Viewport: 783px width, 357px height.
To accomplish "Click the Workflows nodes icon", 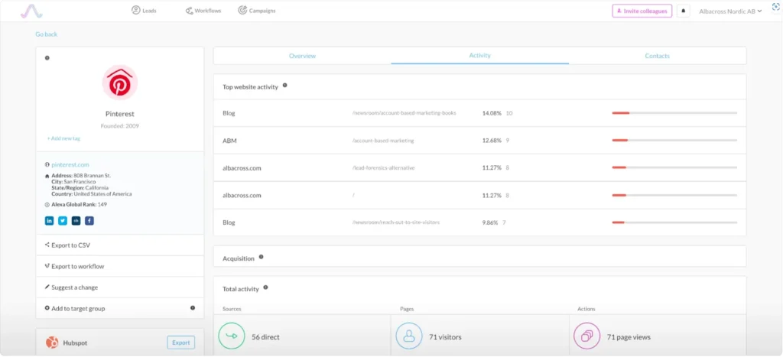I will 190,11.
